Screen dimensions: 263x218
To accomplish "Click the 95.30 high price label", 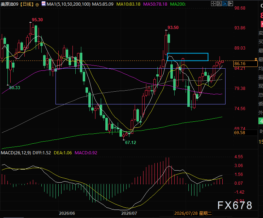I will [37, 20].
